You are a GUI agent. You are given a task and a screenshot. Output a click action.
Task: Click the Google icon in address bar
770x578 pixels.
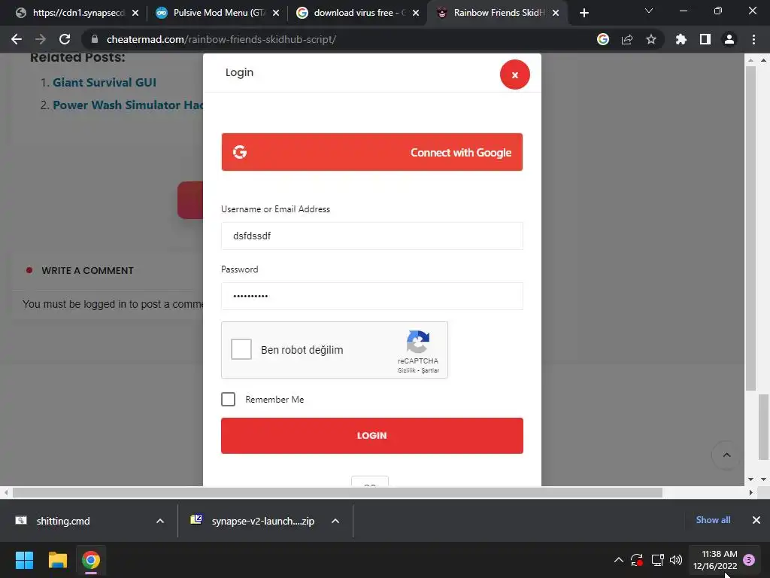pyautogui.click(x=603, y=39)
